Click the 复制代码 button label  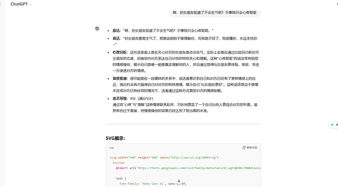point(252,147)
